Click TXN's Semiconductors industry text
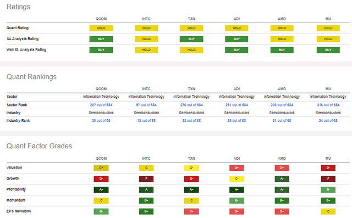Screen dimensions: 352x218 click(x=191, y=113)
